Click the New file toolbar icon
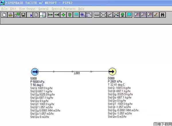172x126 pixels. [x=4, y=15]
